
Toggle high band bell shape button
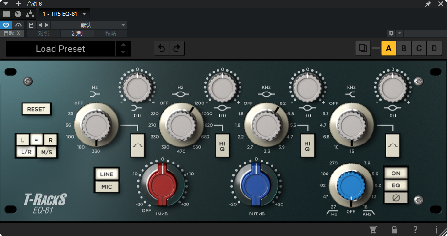[392, 145]
